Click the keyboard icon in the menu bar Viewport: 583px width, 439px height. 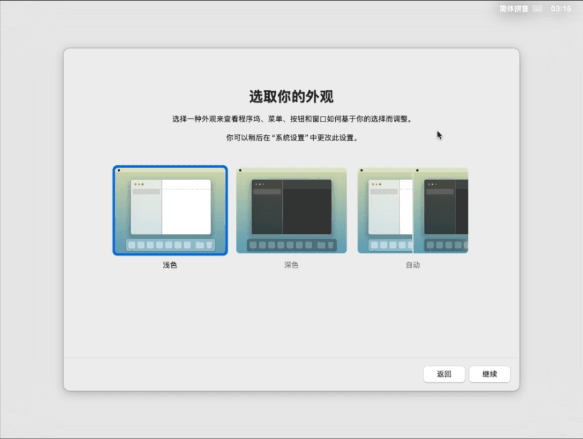click(x=537, y=9)
